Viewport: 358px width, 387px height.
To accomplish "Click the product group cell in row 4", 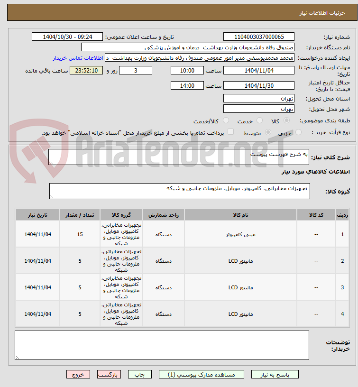I will [121, 313].
